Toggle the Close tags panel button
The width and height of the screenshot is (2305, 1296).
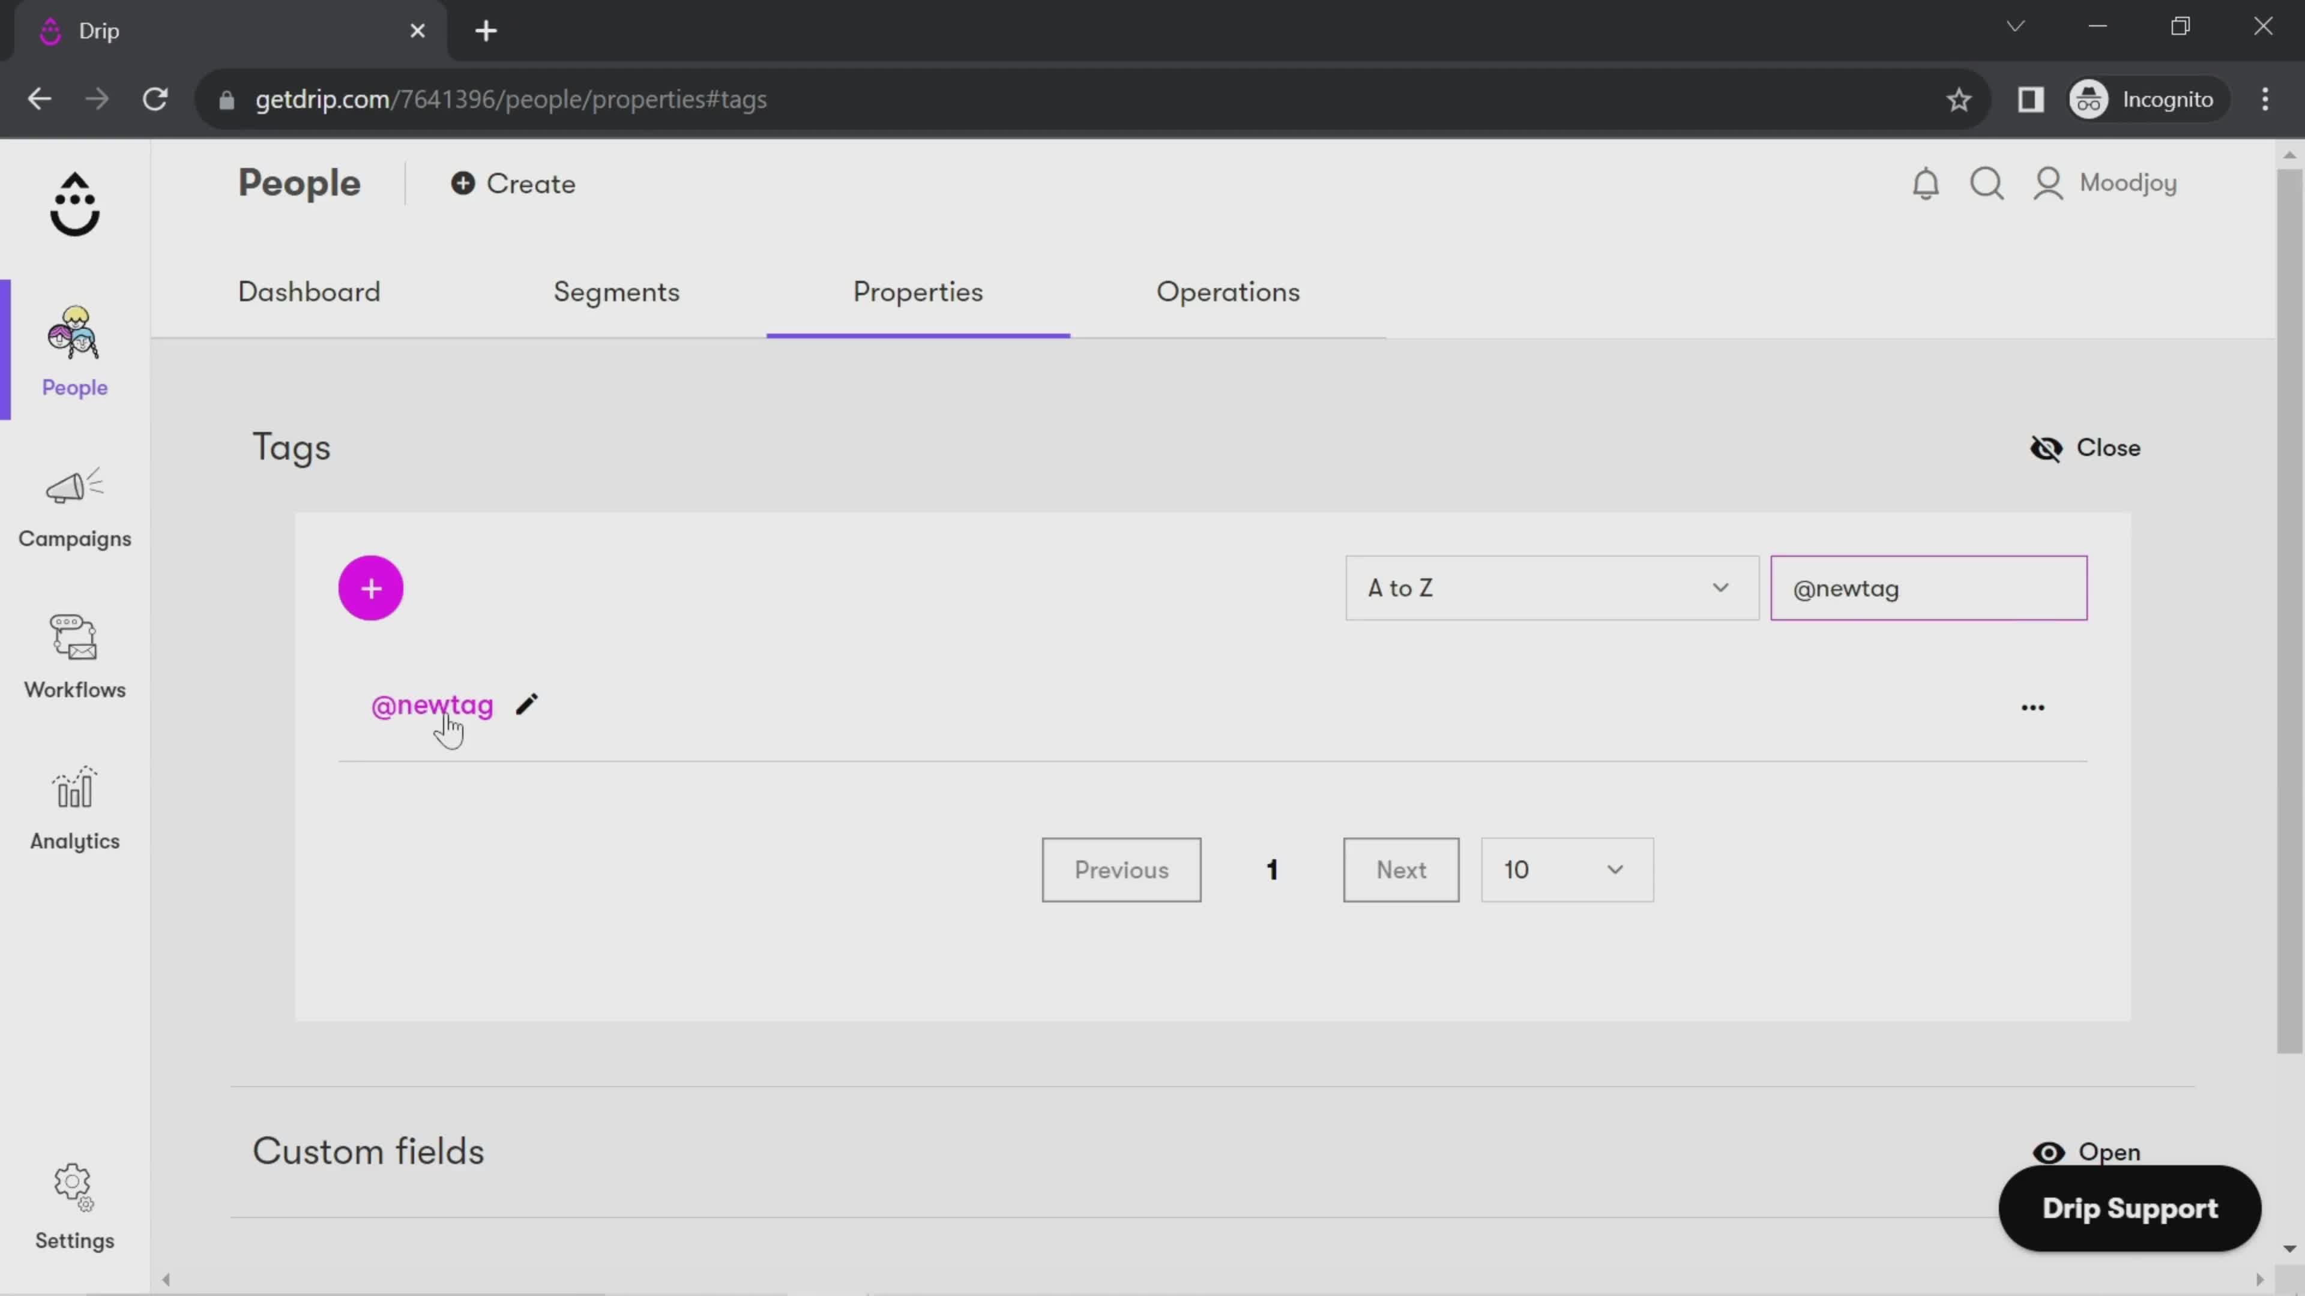point(2090,448)
